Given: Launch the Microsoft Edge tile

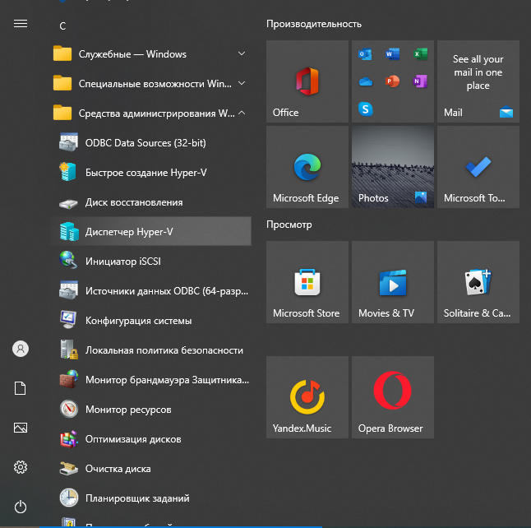Looking at the screenshot, I should [307, 167].
